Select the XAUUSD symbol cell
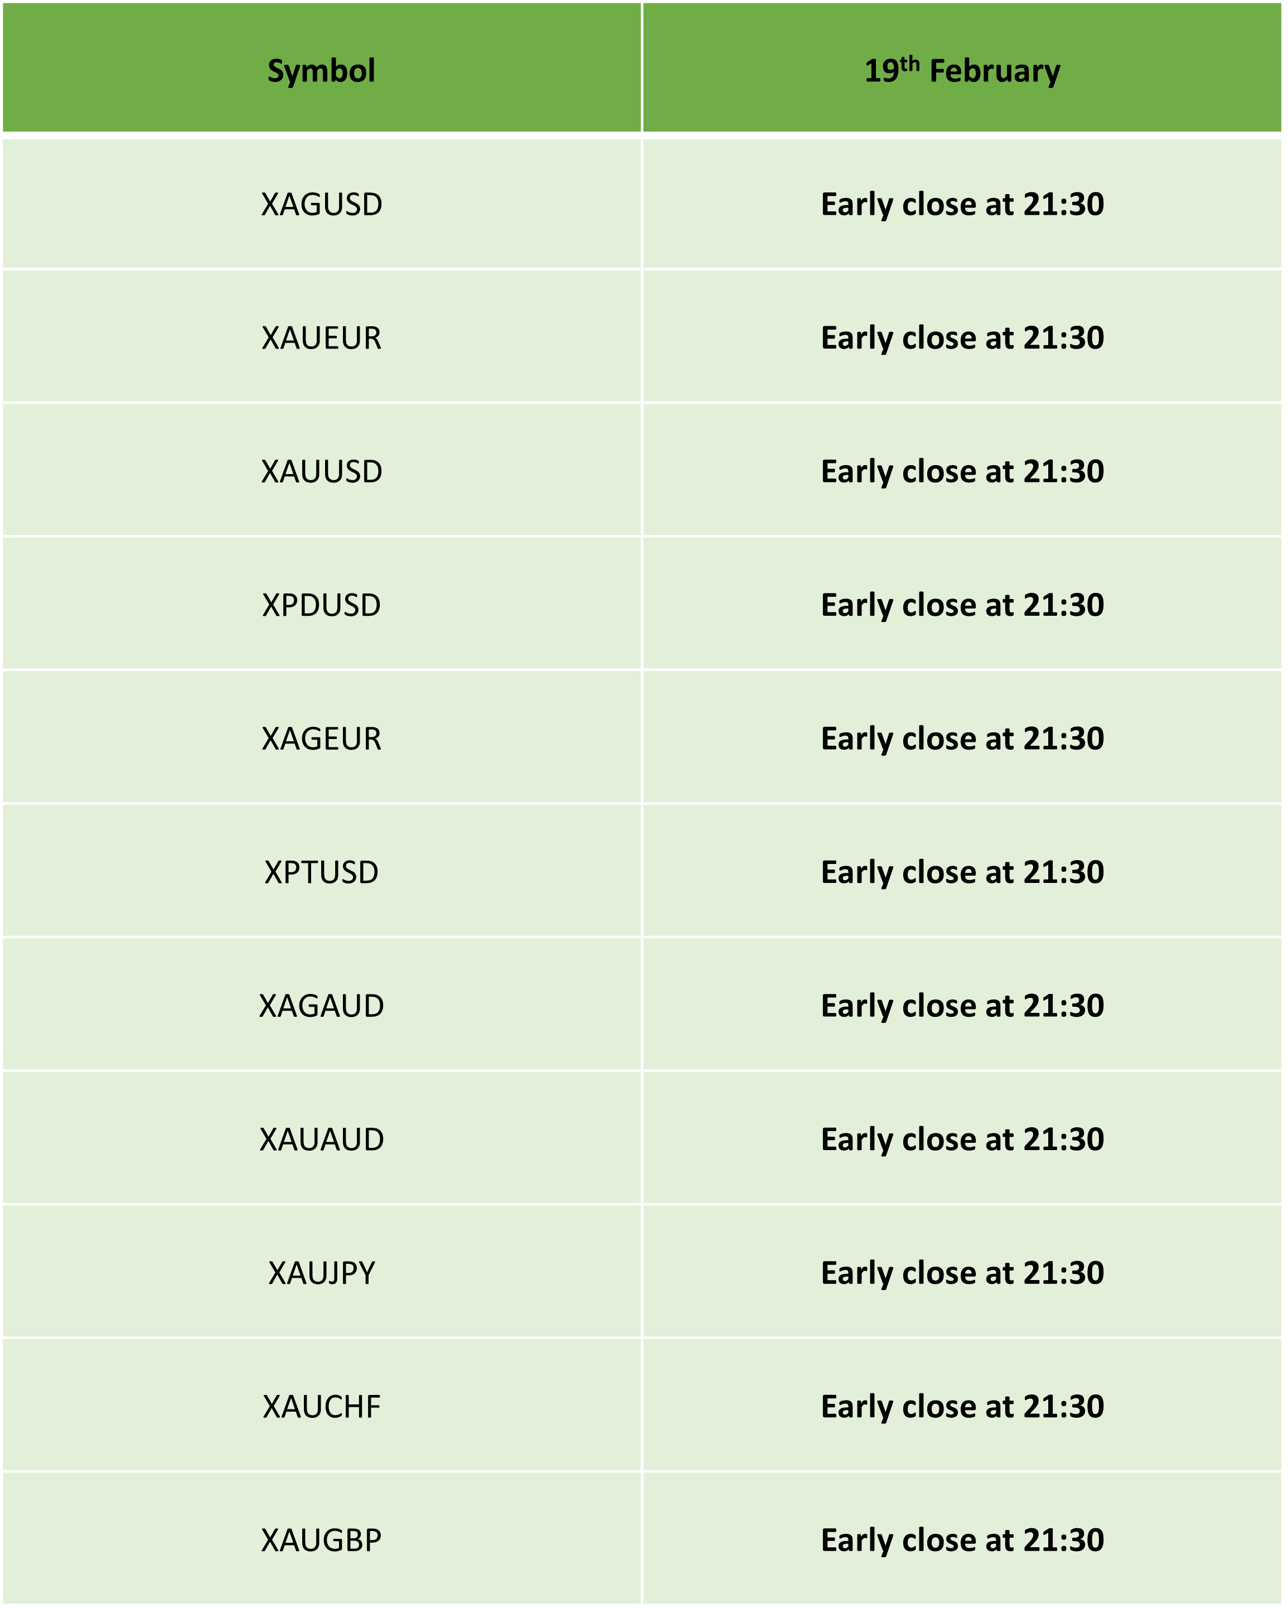This screenshot has width=1288, height=1608. click(x=321, y=471)
